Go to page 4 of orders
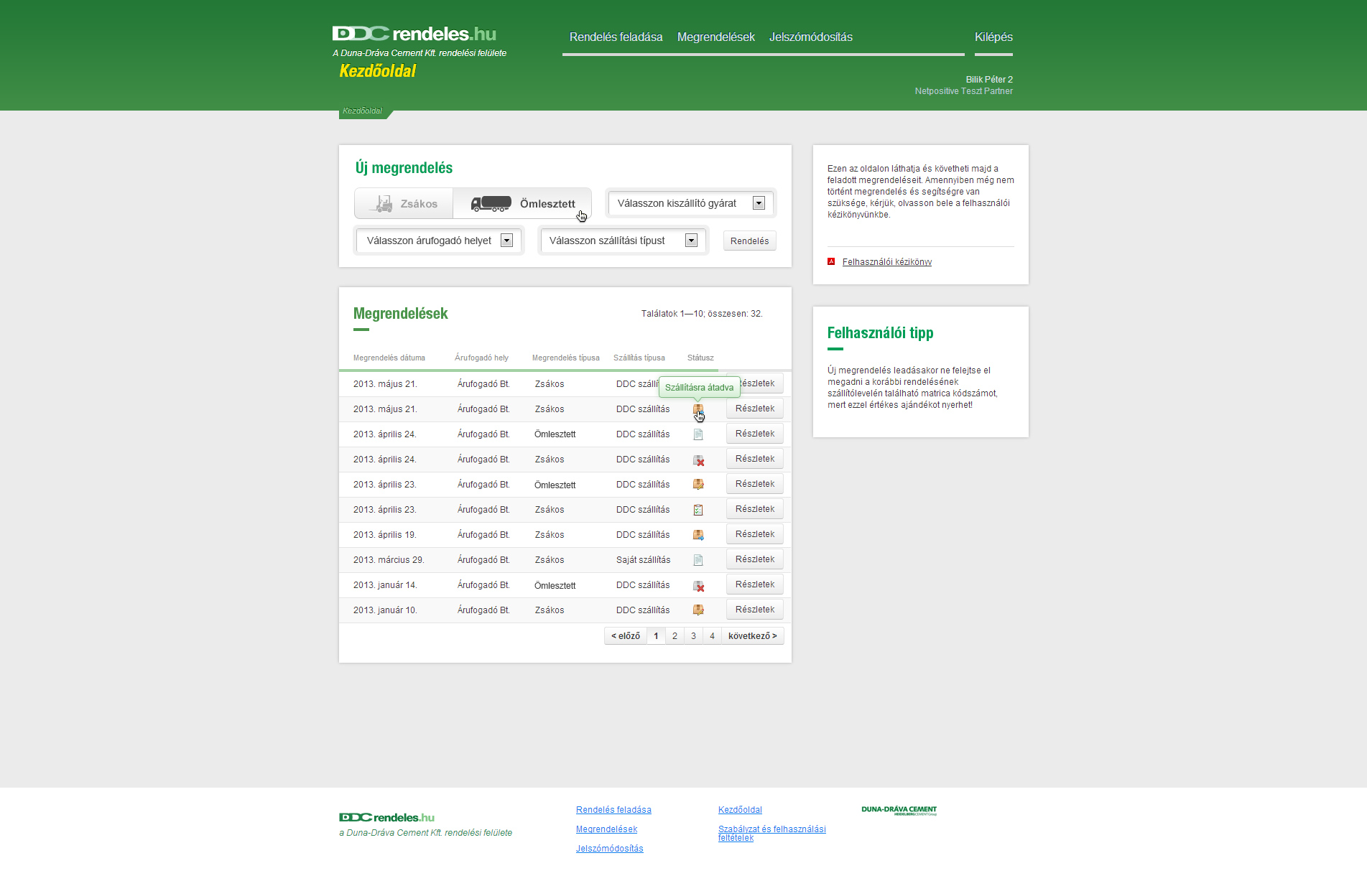1367x881 pixels. (712, 636)
